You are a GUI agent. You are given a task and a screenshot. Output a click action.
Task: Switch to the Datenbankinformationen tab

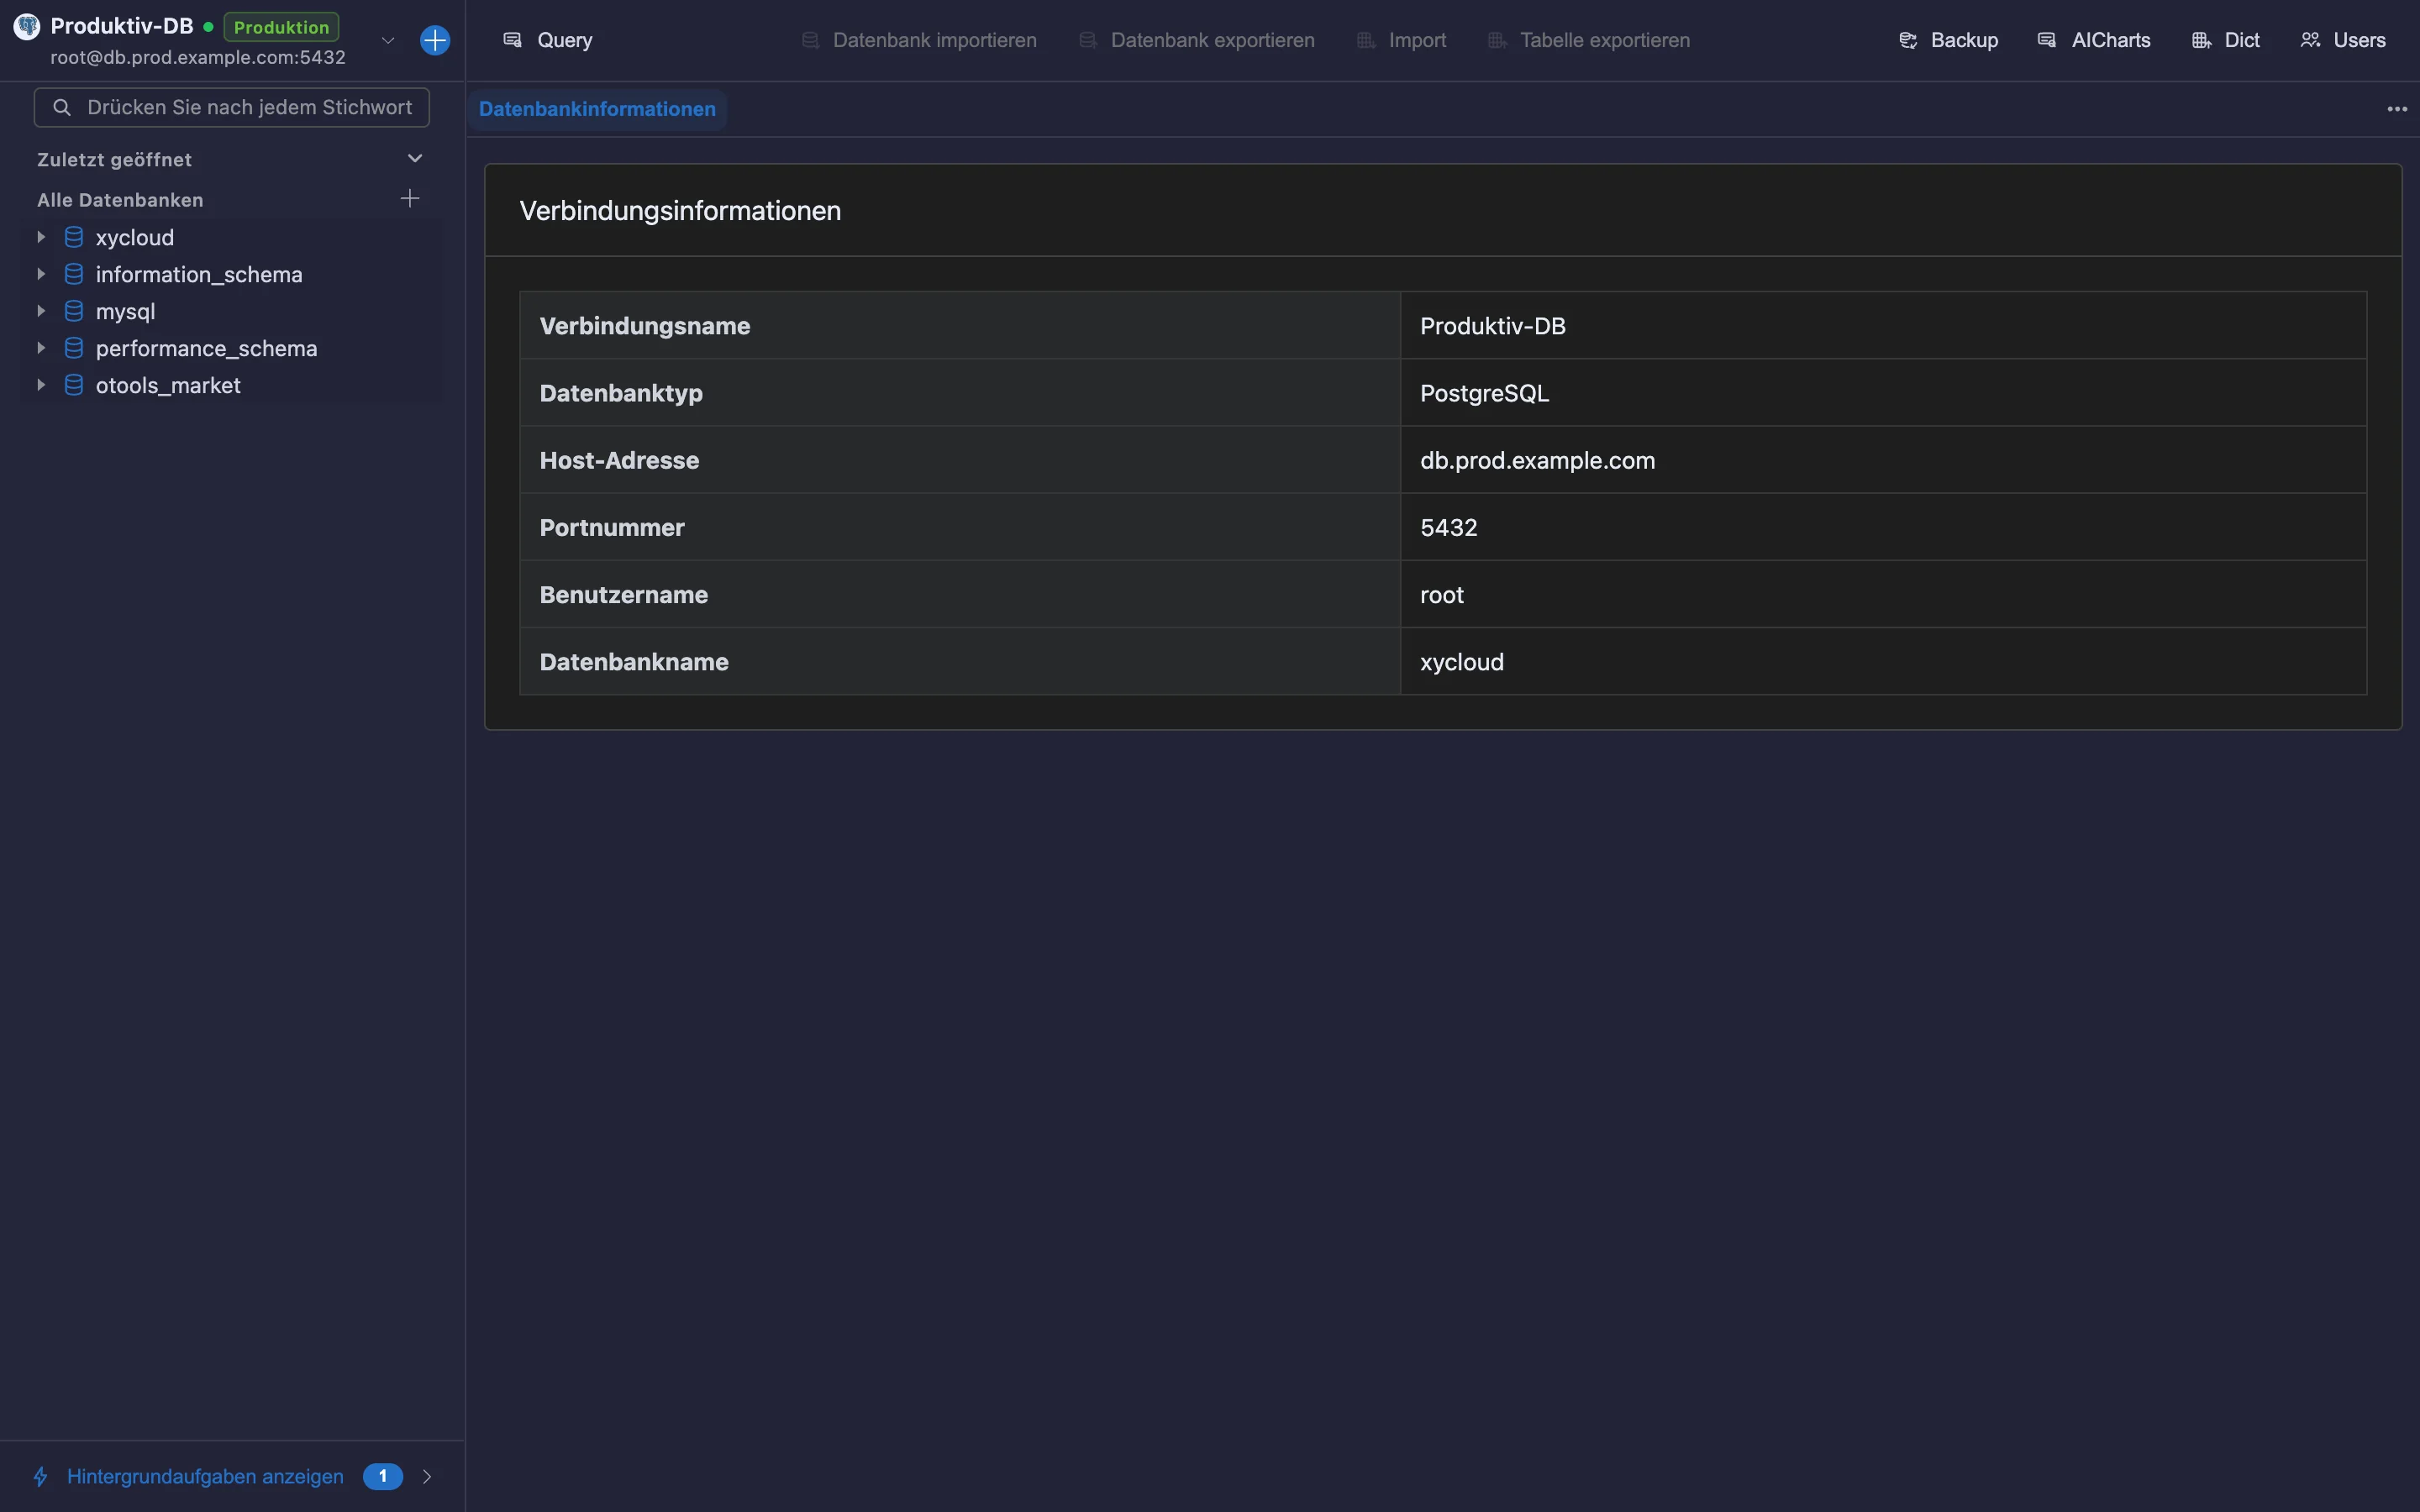(x=597, y=109)
